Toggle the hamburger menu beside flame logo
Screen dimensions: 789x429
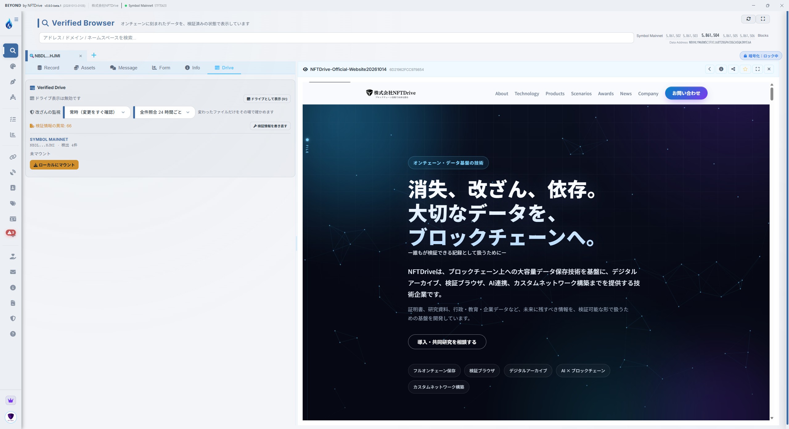pyautogui.click(x=16, y=19)
